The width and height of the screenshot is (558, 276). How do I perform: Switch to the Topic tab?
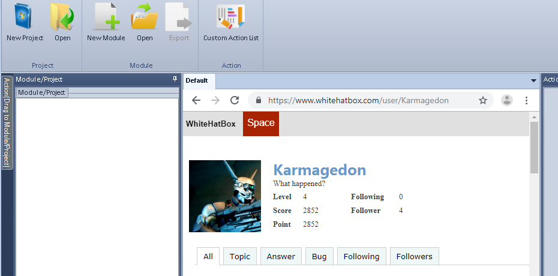coord(239,256)
